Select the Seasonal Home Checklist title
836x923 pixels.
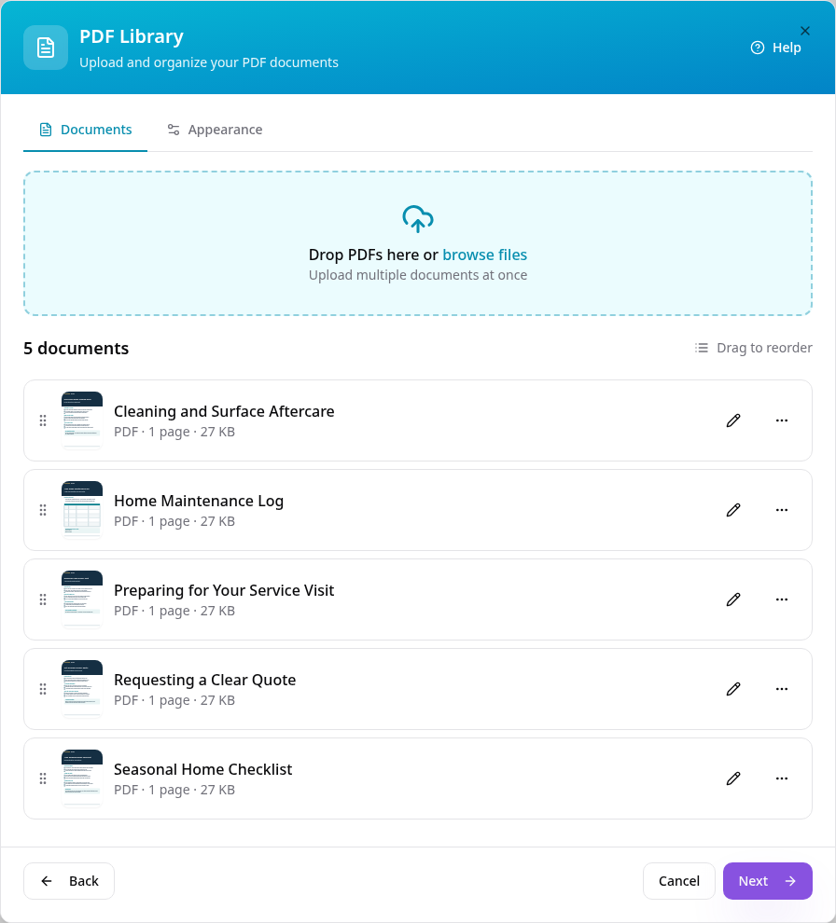202,769
